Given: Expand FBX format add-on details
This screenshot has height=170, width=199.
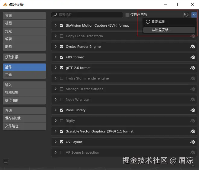Looking at the screenshot, I should (x=56, y=57).
